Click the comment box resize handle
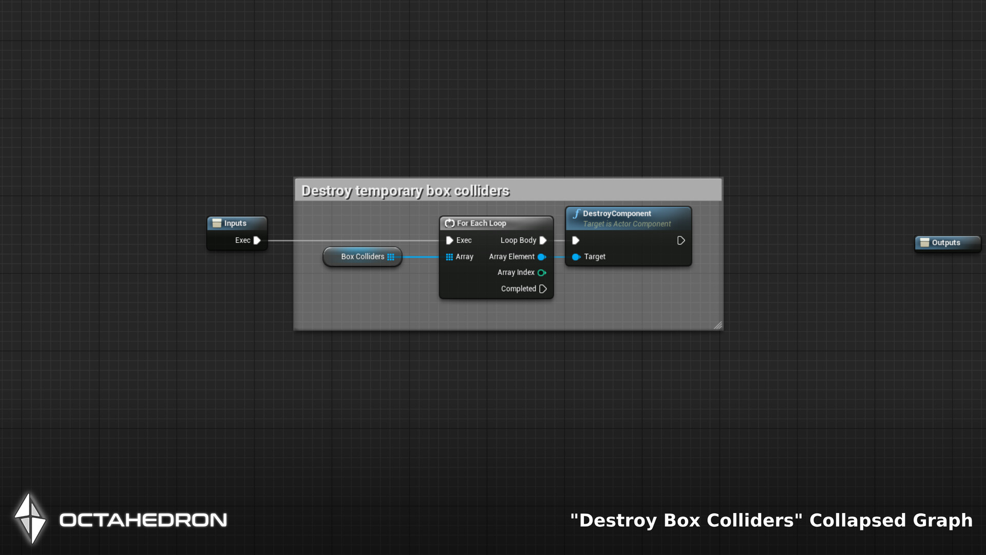The image size is (986, 555). (x=718, y=326)
